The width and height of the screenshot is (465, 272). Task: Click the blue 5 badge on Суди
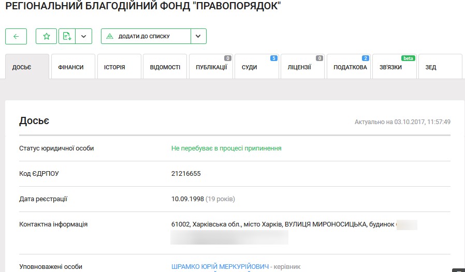274,58
